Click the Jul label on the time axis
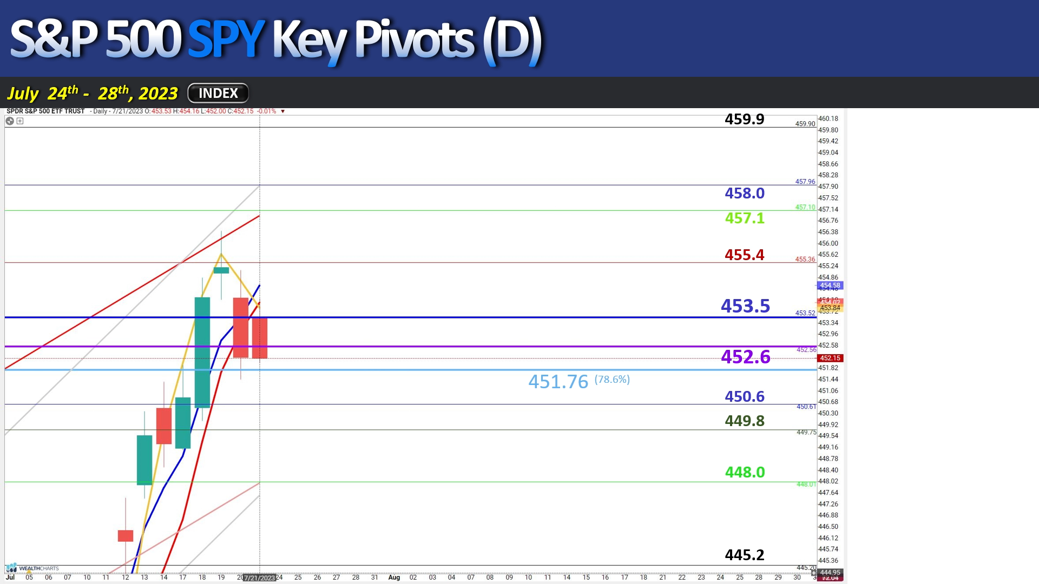Screen dimensions: 1039x584 pos(10,578)
